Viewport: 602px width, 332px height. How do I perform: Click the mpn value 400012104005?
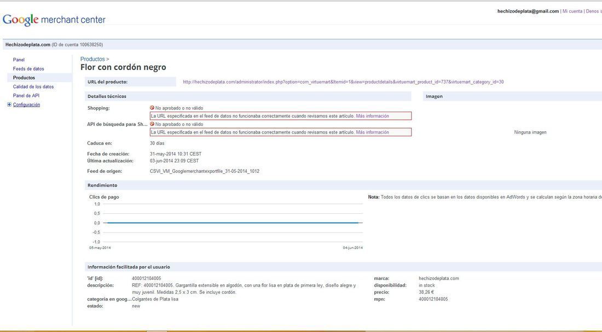click(433, 299)
